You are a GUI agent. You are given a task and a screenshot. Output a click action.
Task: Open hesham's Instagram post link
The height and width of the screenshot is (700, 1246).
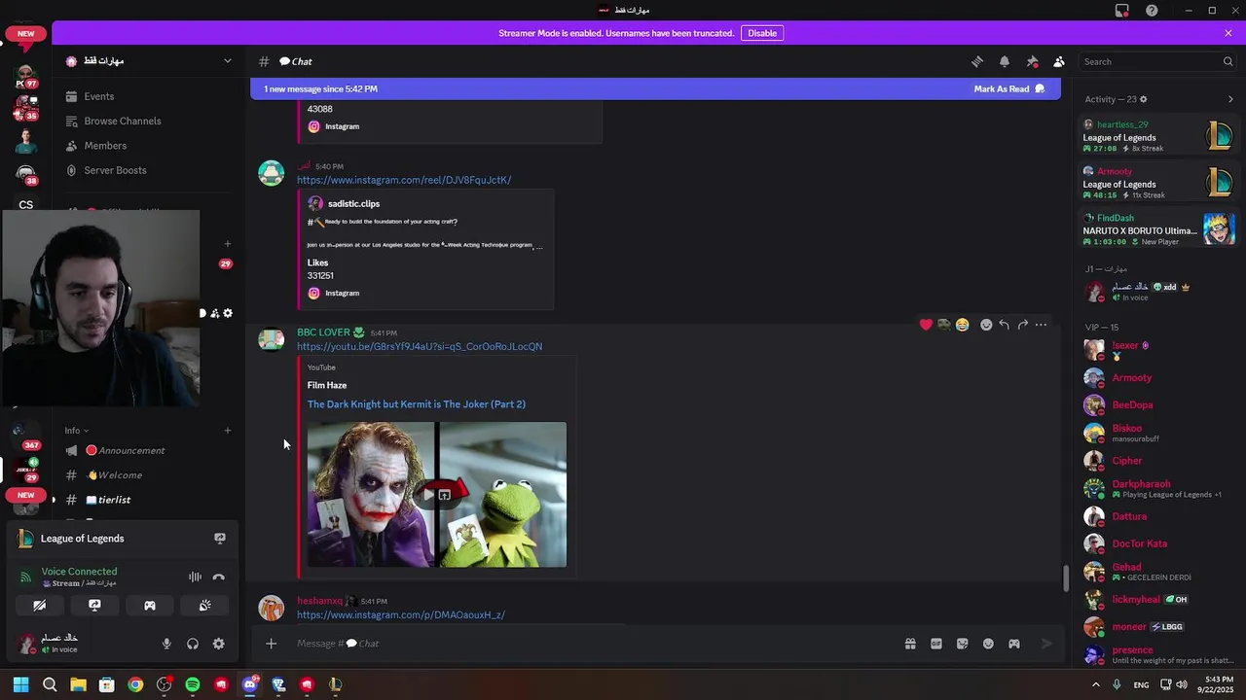(401, 614)
